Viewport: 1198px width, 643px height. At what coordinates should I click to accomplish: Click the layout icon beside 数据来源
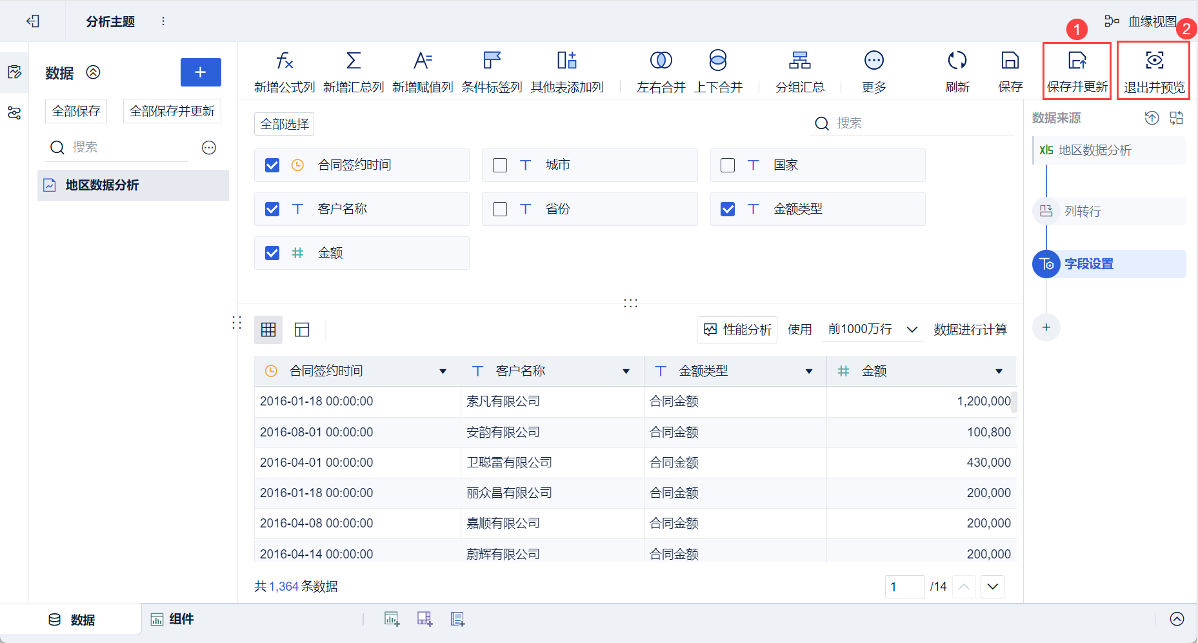(x=1177, y=117)
